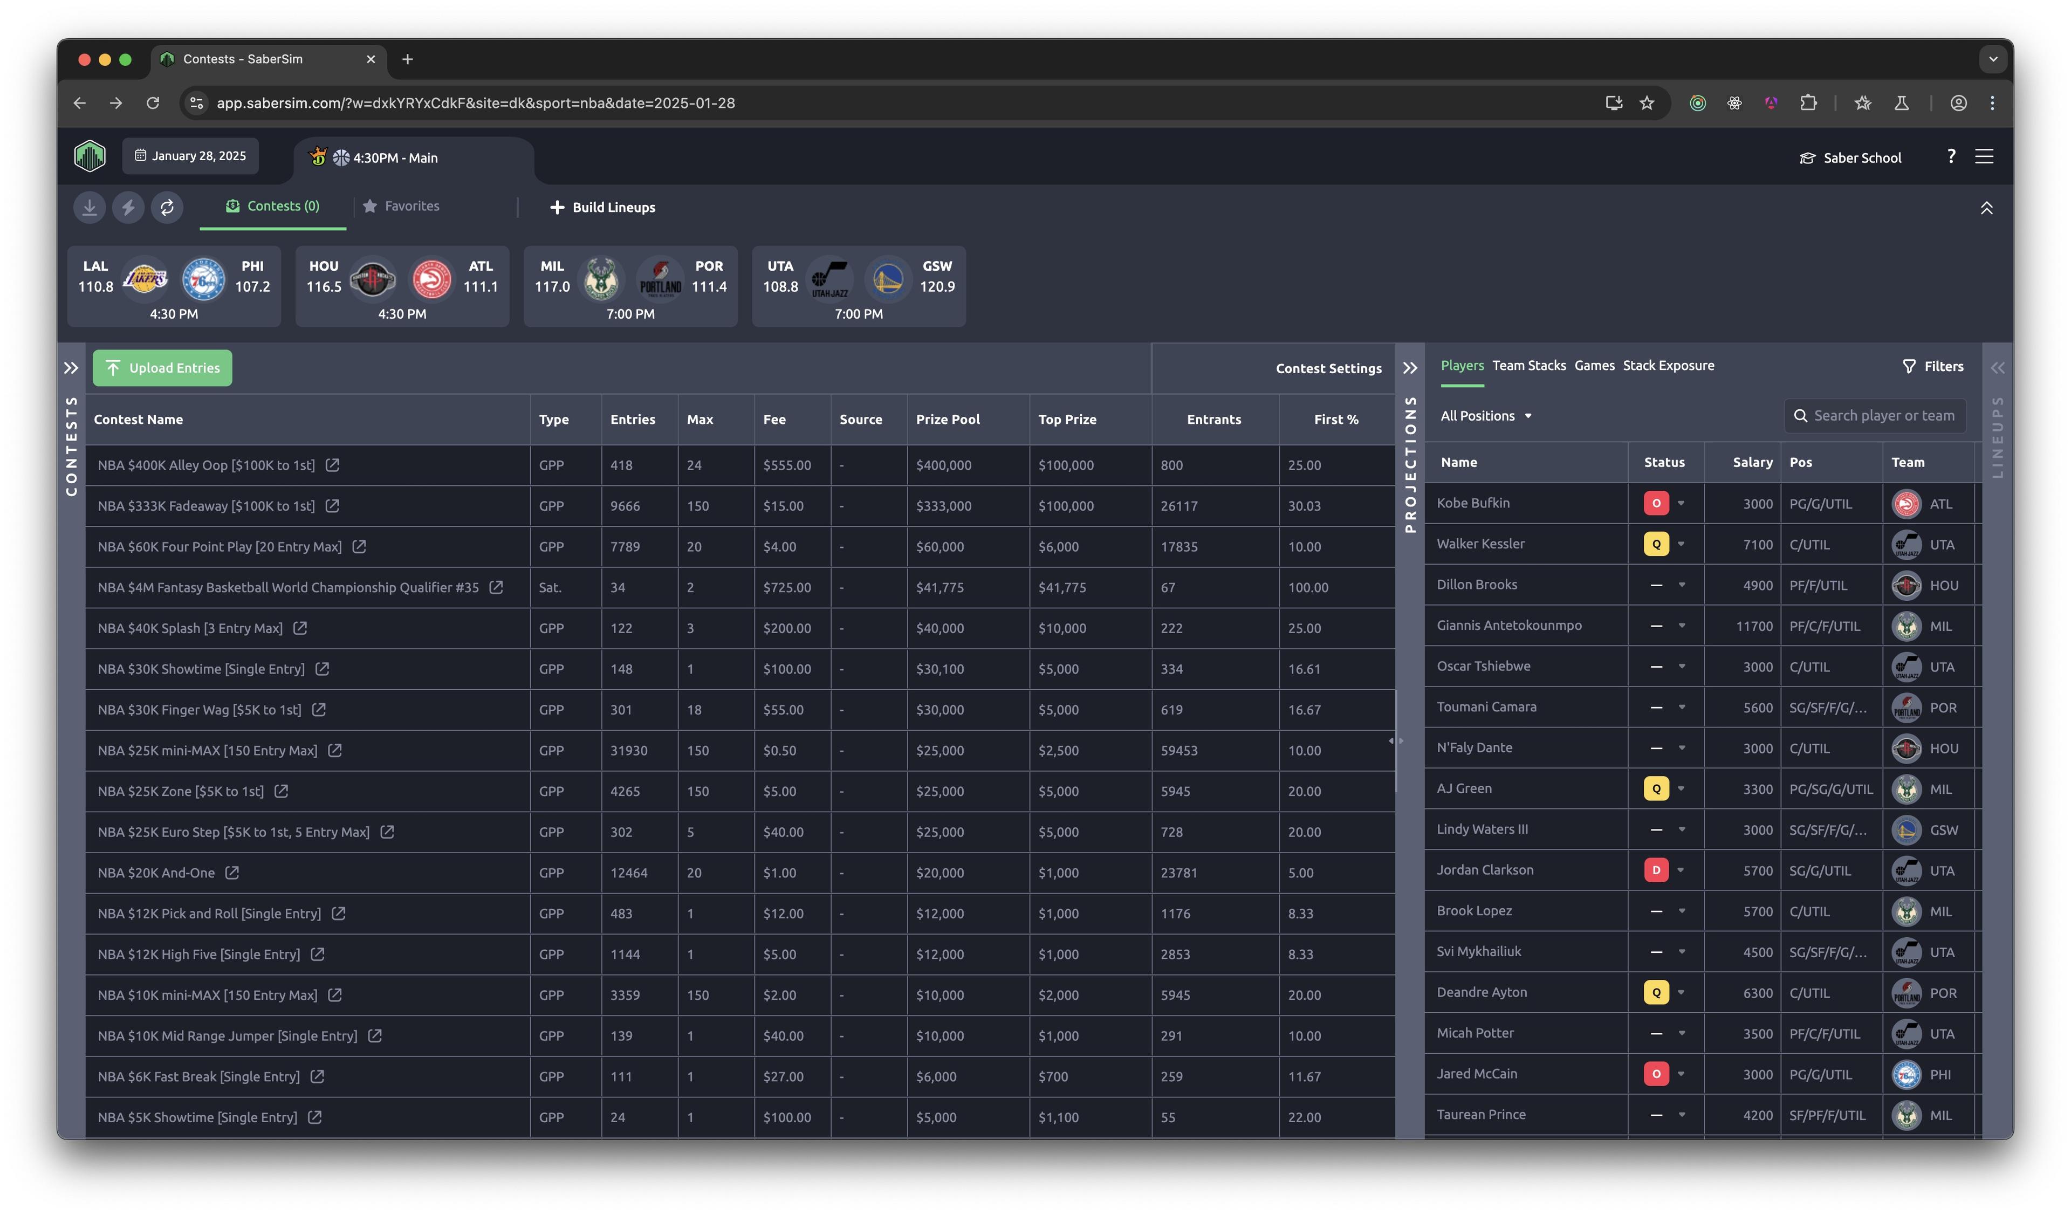Viewport: 2071px width, 1215px height.
Task: Open external link for NBA $40K Splash
Action: click(300, 628)
